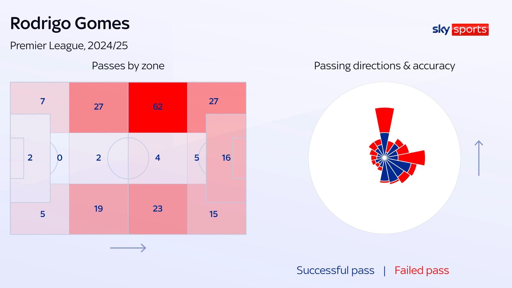The image size is (512, 288).
Task: Select the zone with 19 passes
Action: point(99,209)
